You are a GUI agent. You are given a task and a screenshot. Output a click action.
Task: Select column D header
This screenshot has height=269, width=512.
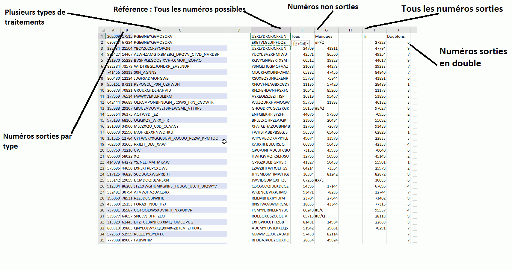[x=239, y=30]
